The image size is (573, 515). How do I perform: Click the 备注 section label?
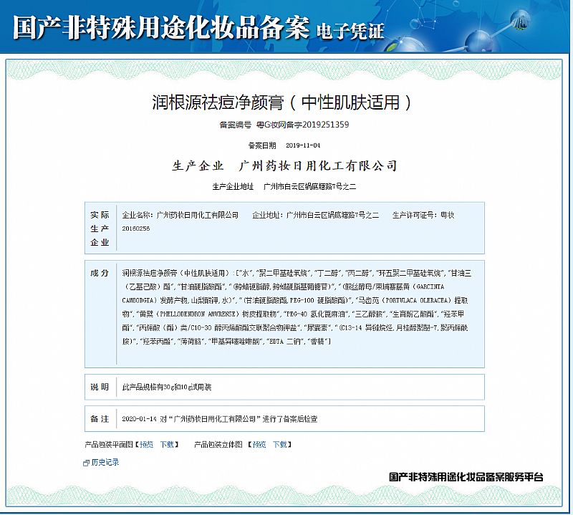pos(100,418)
